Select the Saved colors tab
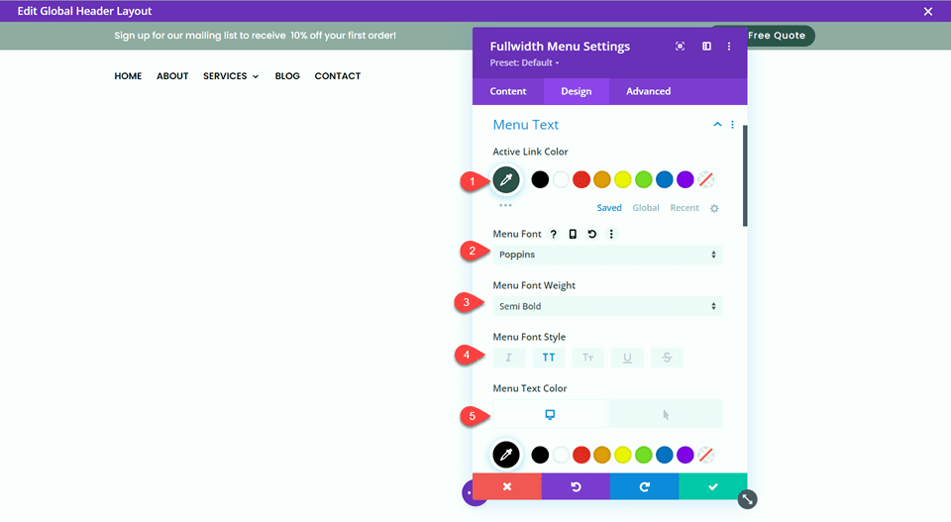The width and height of the screenshot is (951, 522). (609, 207)
